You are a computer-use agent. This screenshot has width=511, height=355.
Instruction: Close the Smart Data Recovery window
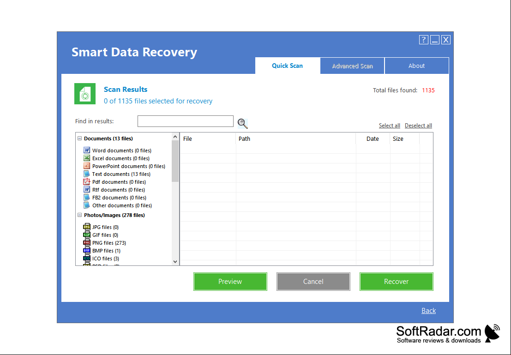(x=446, y=40)
